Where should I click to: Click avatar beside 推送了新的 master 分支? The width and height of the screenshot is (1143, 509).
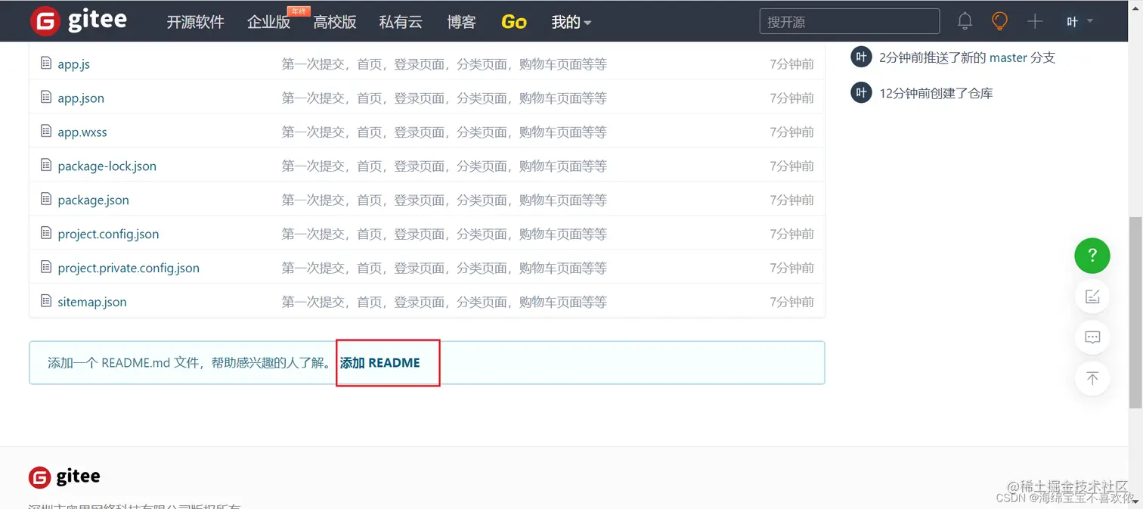[x=861, y=57]
